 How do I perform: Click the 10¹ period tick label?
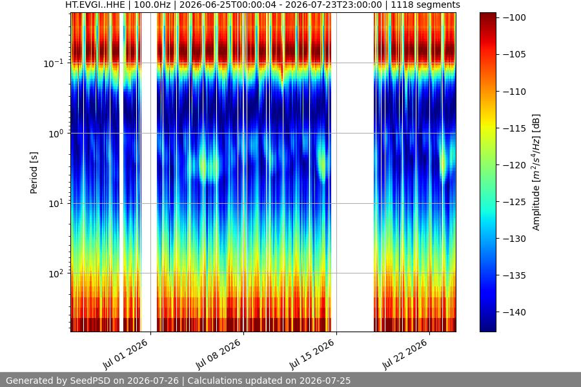point(56,204)
